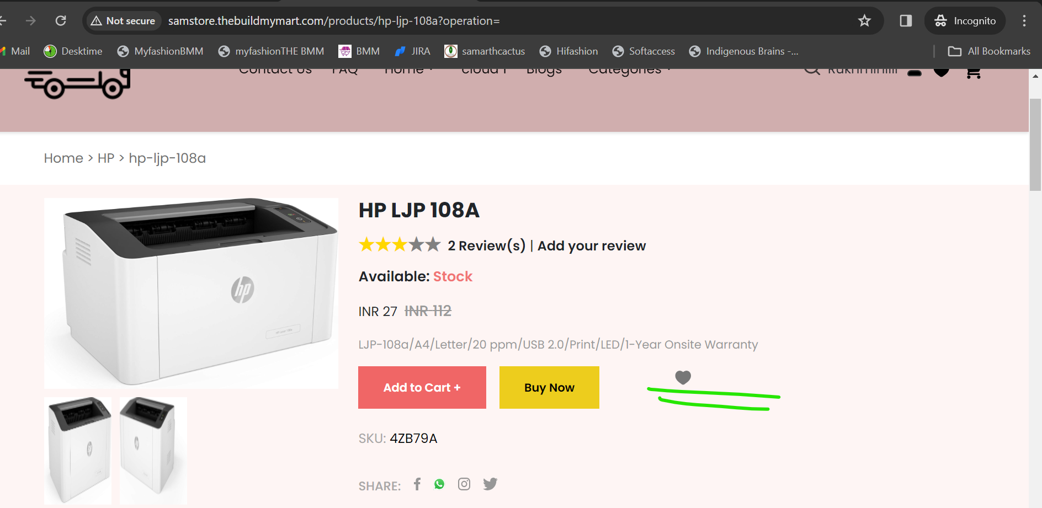Bookmark this page using the star icon
The width and height of the screenshot is (1042, 508).
864,21
